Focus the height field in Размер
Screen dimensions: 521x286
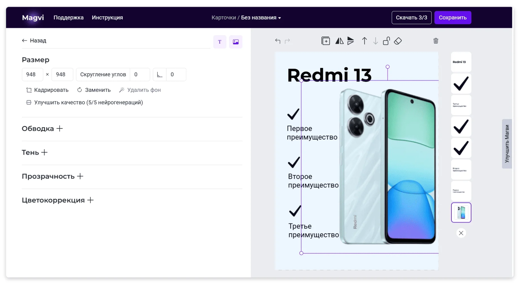[x=62, y=74]
